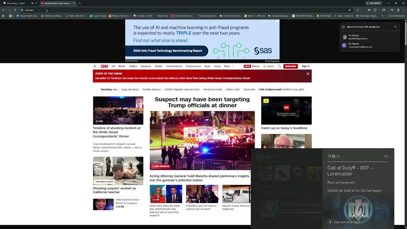Reload the page with the refresh icon
The width and height of the screenshot is (407, 229).
15,10
